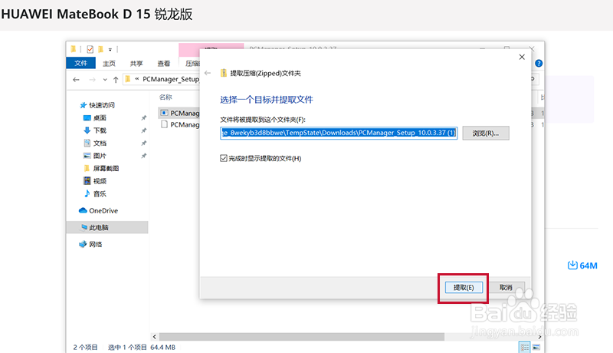Switch to the 查看 ribbon tab
The image size is (613, 353).
[164, 64]
